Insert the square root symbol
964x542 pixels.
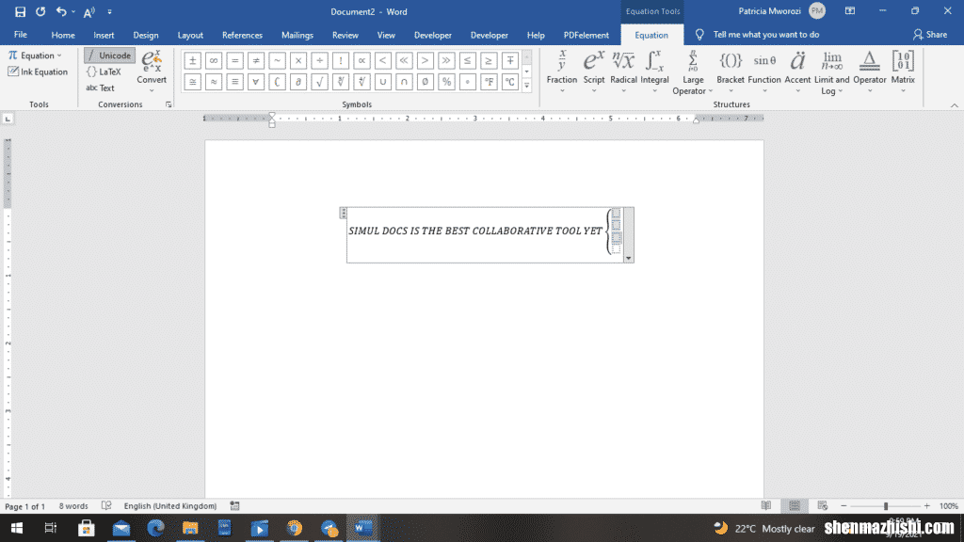point(319,82)
